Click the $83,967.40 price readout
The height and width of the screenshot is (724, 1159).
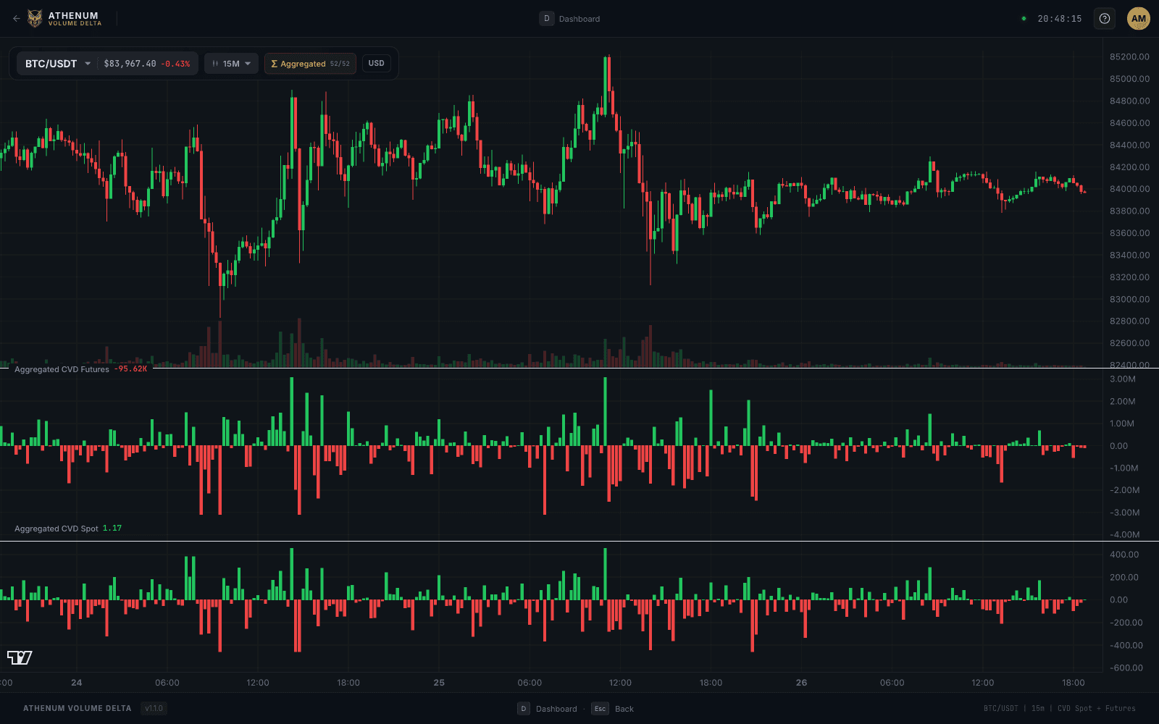pos(130,64)
